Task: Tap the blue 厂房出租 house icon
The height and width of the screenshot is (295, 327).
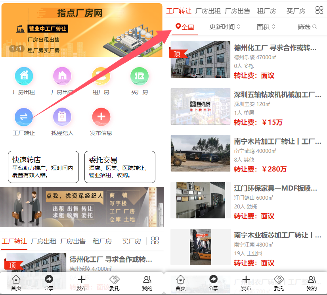Action: click(24, 76)
